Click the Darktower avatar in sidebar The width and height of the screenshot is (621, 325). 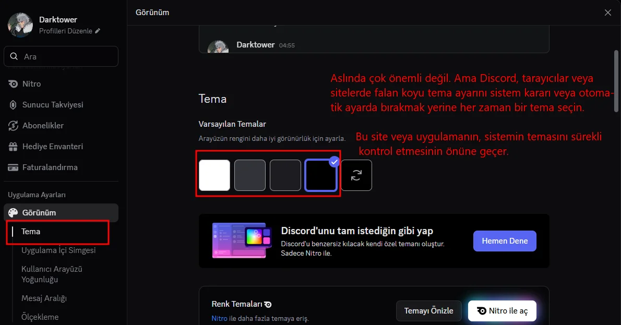pyautogui.click(x=20, y=25)
